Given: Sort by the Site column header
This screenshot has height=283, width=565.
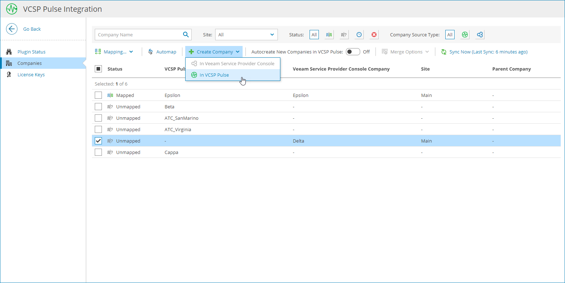Looking at the screenshot, I should pos(425,69).
